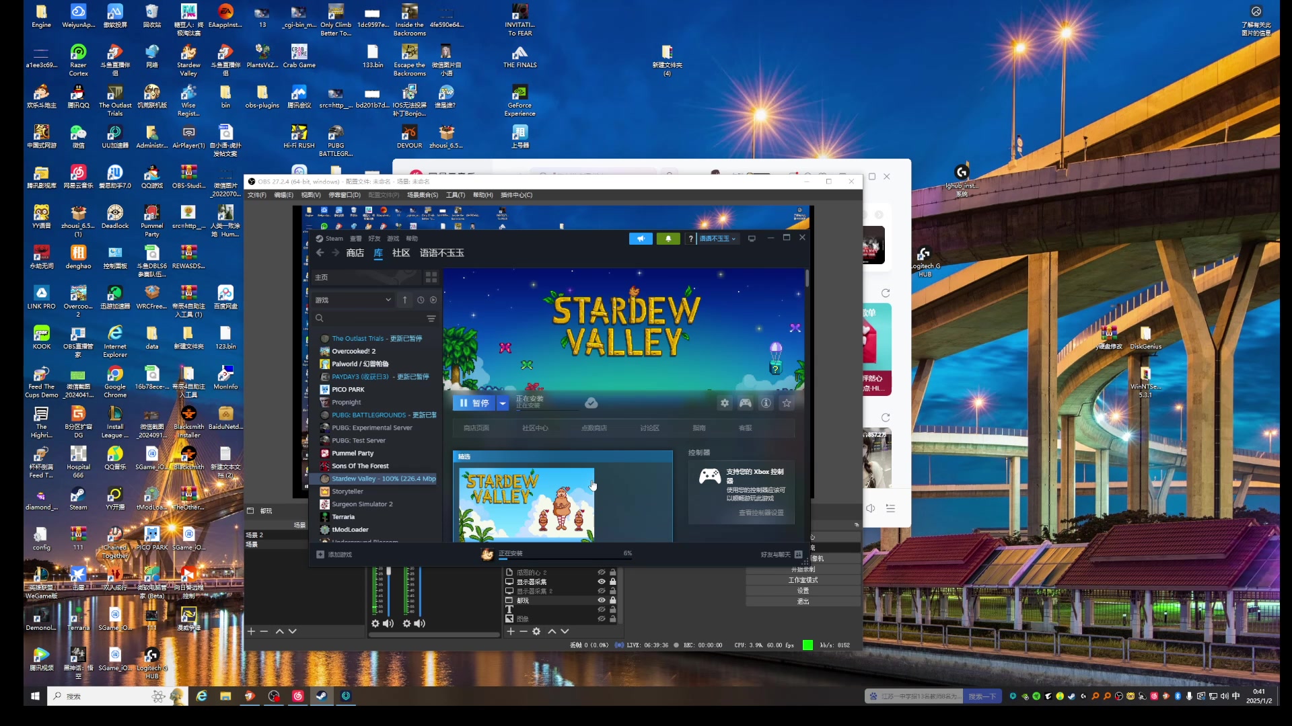Add Stardew Valley to favorites star

click(787, 403)
